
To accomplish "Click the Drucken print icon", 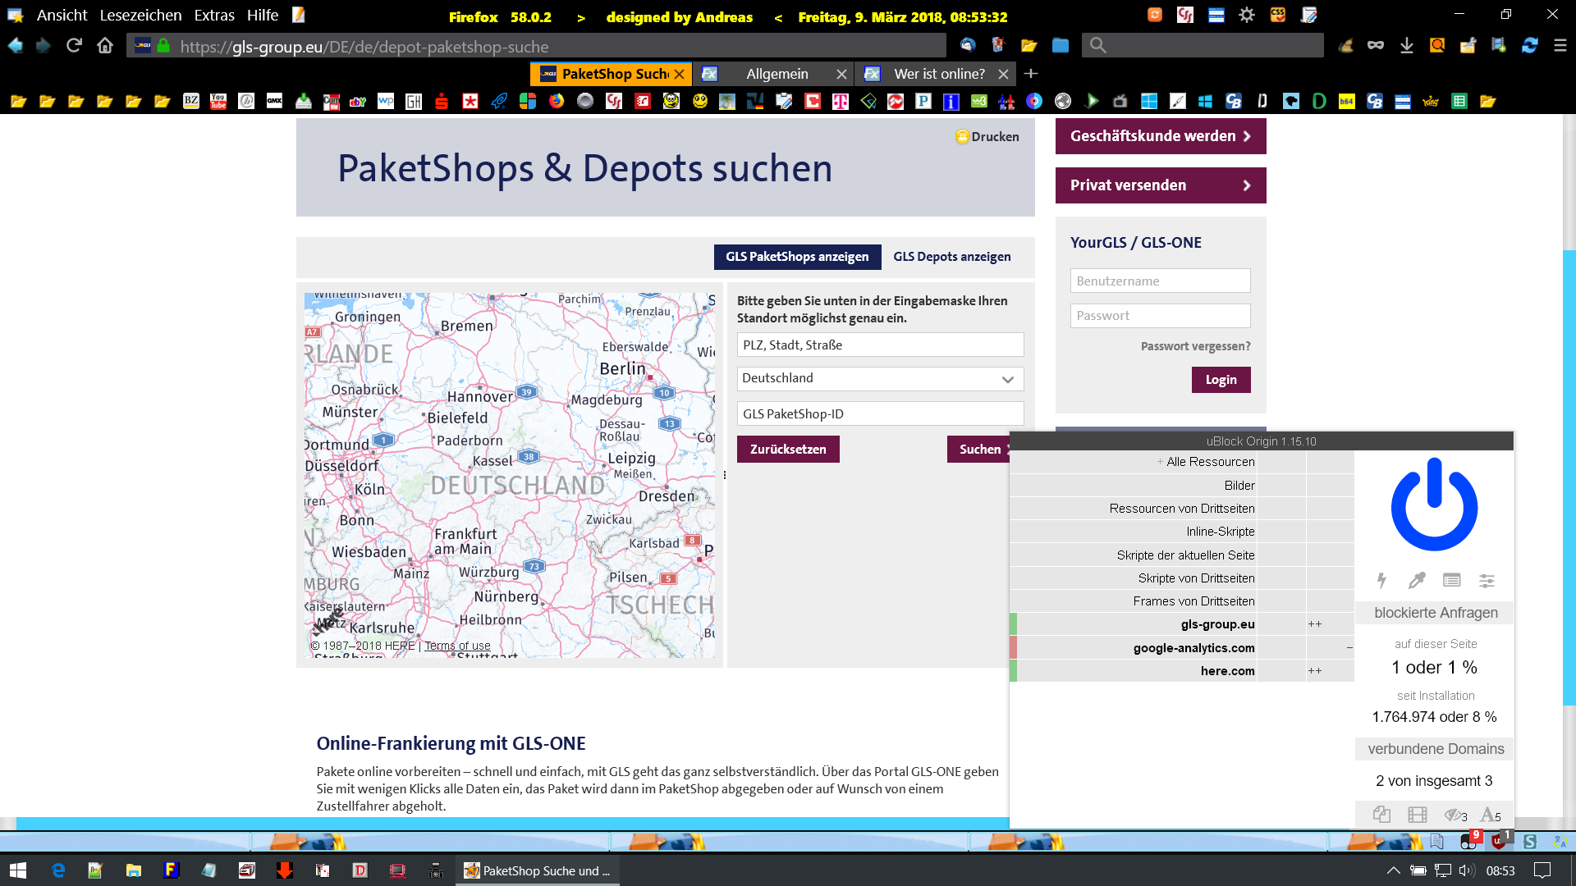I will point(962,137).
